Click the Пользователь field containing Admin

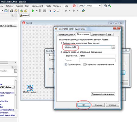click(x=97, y=56)
